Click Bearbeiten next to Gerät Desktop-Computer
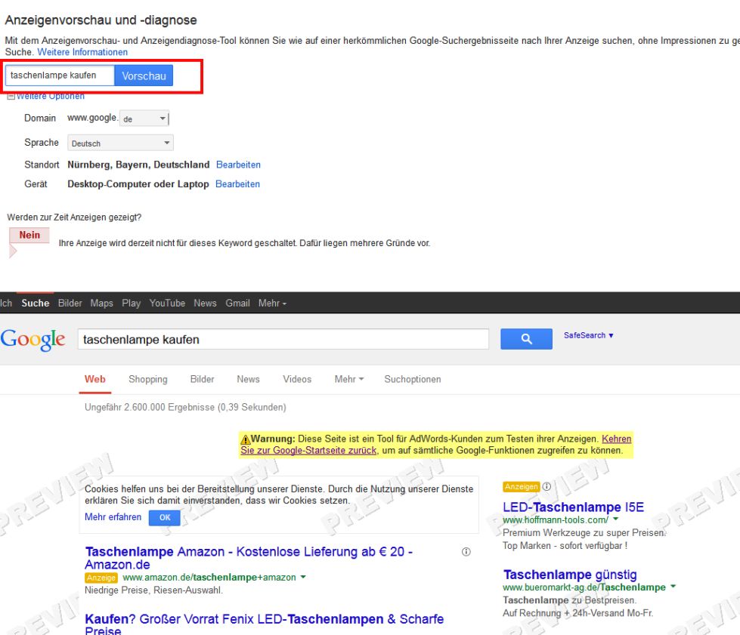 coord(237,183)
